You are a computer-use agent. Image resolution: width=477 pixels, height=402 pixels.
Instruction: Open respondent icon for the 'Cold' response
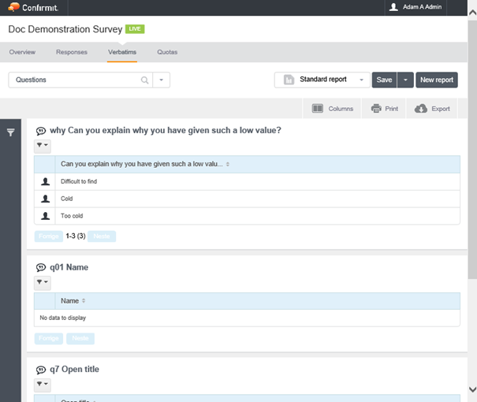point(45,199)
